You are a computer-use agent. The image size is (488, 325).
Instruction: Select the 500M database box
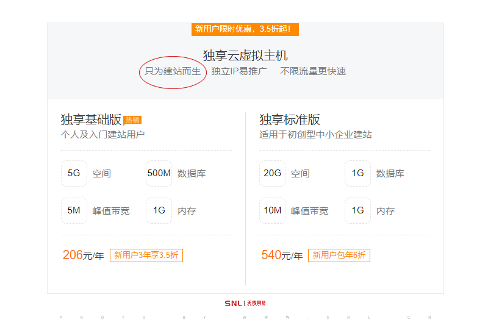coord(159,173)
